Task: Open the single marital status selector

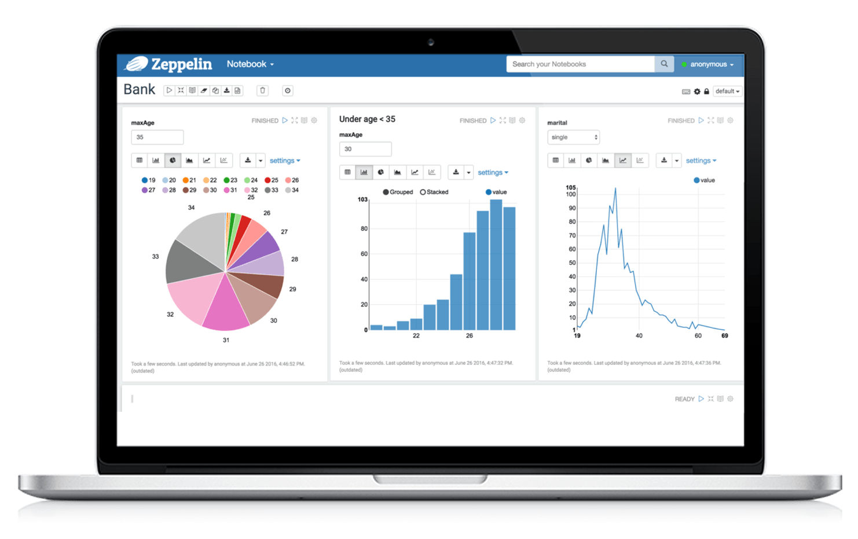Action: 573,137
